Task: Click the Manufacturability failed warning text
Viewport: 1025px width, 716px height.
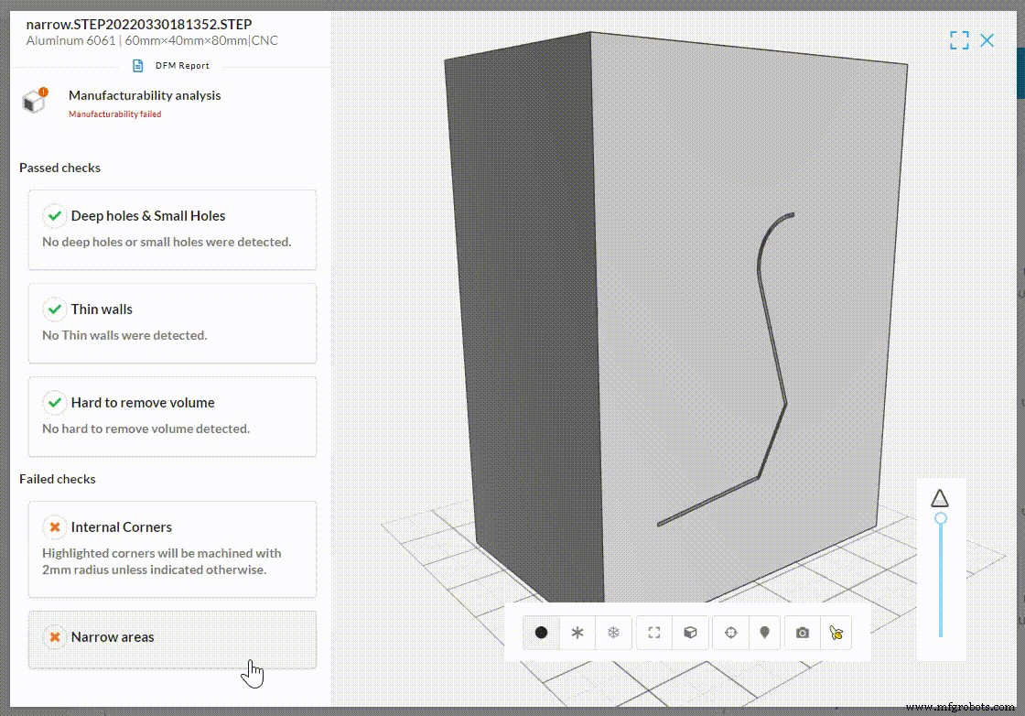Action: (x=114, y=114)
